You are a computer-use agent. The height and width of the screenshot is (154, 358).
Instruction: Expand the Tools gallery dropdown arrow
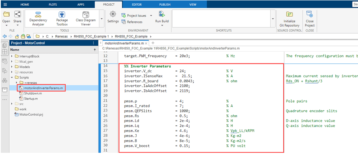[x=101, y=19]
